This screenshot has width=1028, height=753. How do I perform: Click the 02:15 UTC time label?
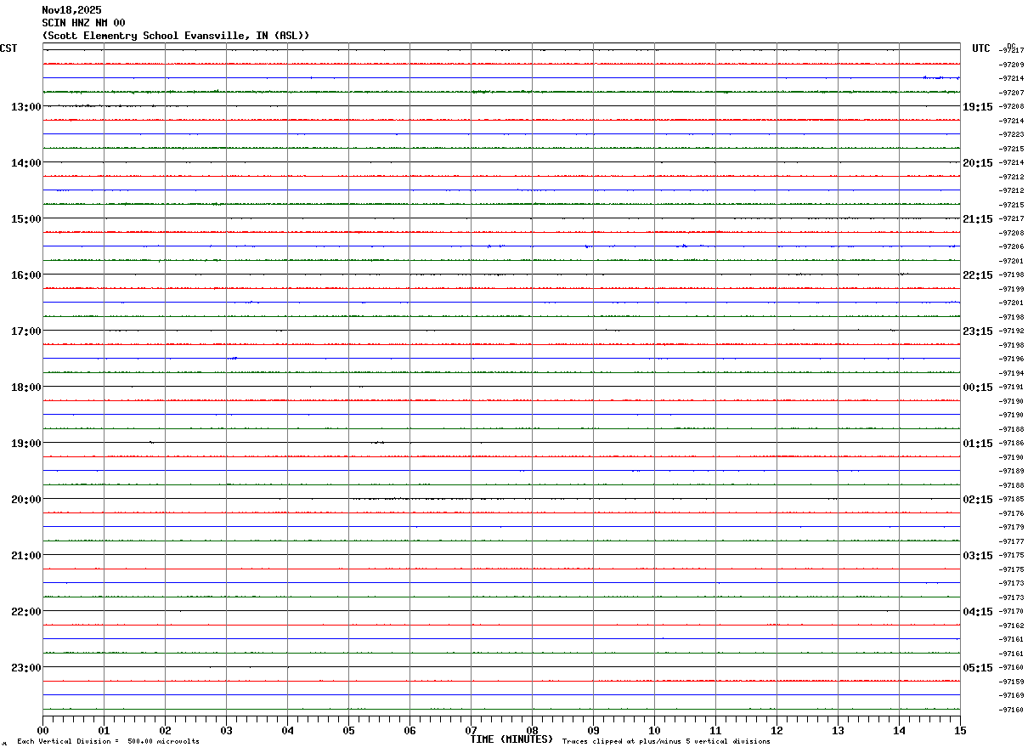pos(978,500)
